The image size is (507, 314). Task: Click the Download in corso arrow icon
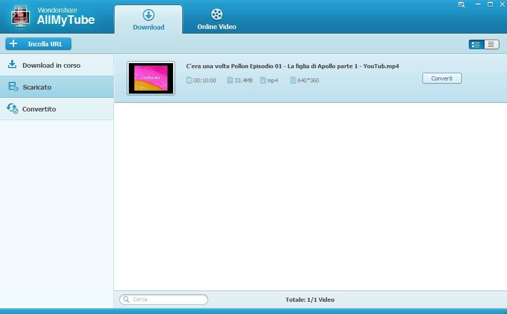click(12, 64)
